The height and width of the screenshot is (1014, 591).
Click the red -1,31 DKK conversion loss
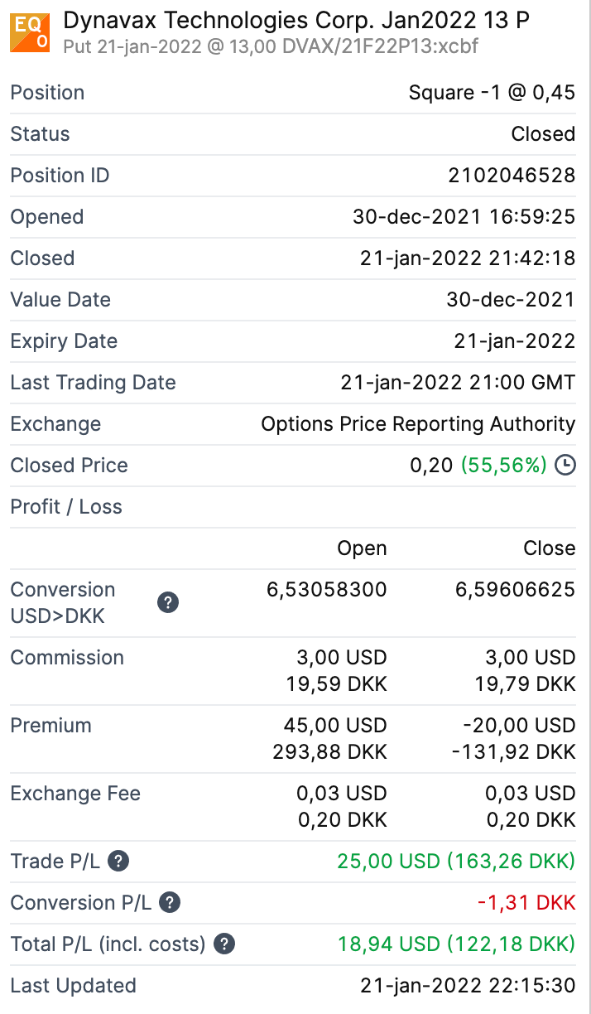526,902
